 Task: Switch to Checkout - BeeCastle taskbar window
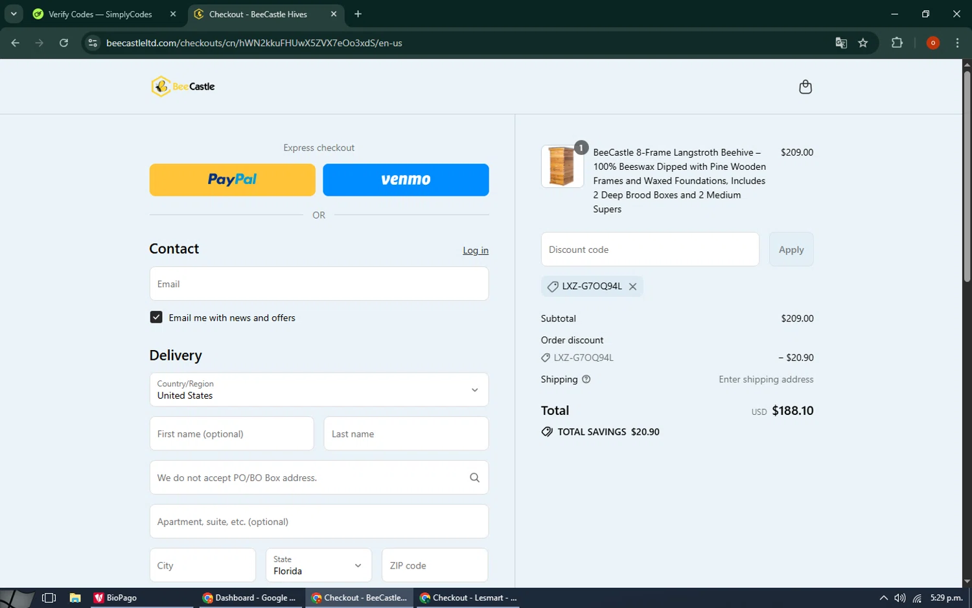tap(359, 598)
